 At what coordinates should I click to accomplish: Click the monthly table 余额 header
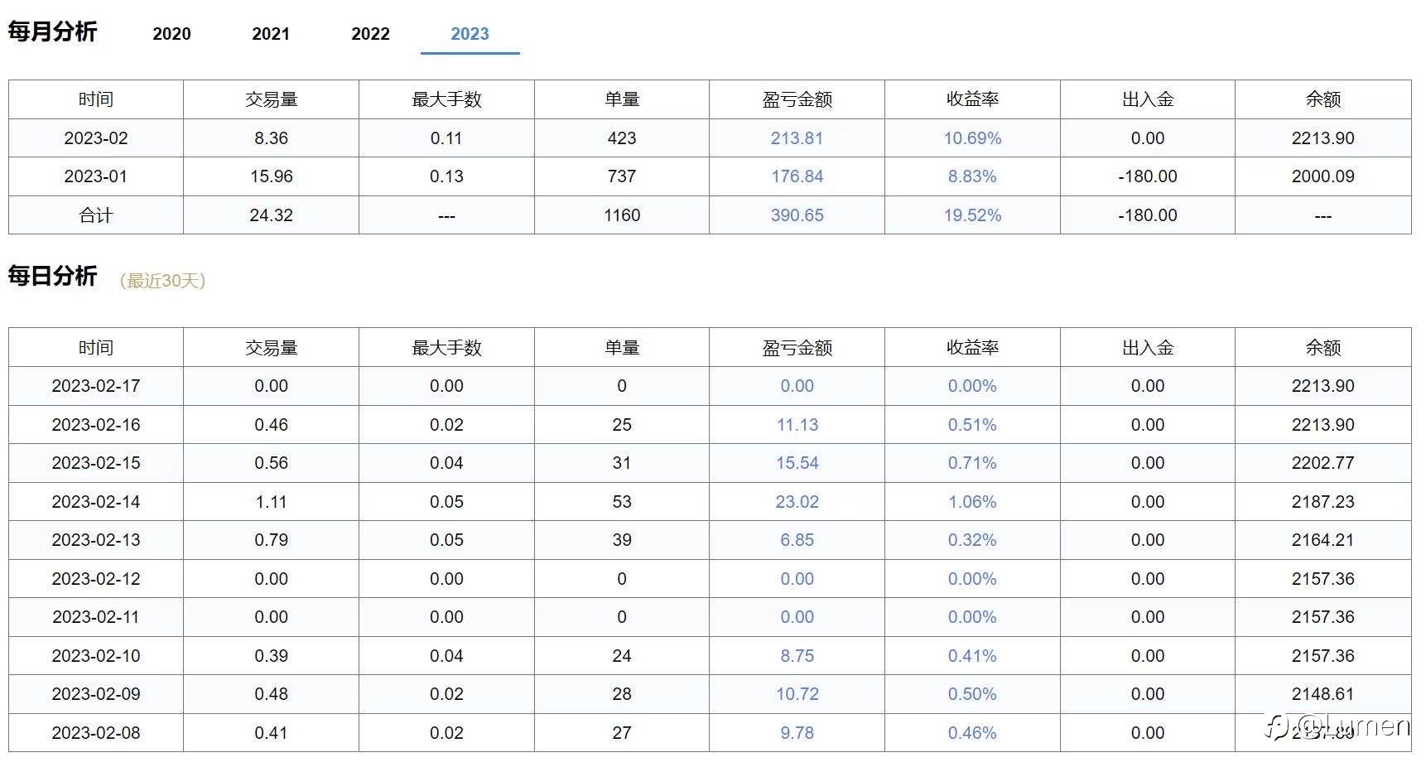tap(1322, 99)
